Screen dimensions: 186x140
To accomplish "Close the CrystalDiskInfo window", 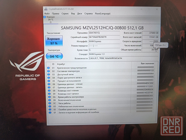I will 157,9.
